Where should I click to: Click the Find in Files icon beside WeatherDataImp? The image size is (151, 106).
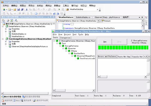[x=67, y=9]
